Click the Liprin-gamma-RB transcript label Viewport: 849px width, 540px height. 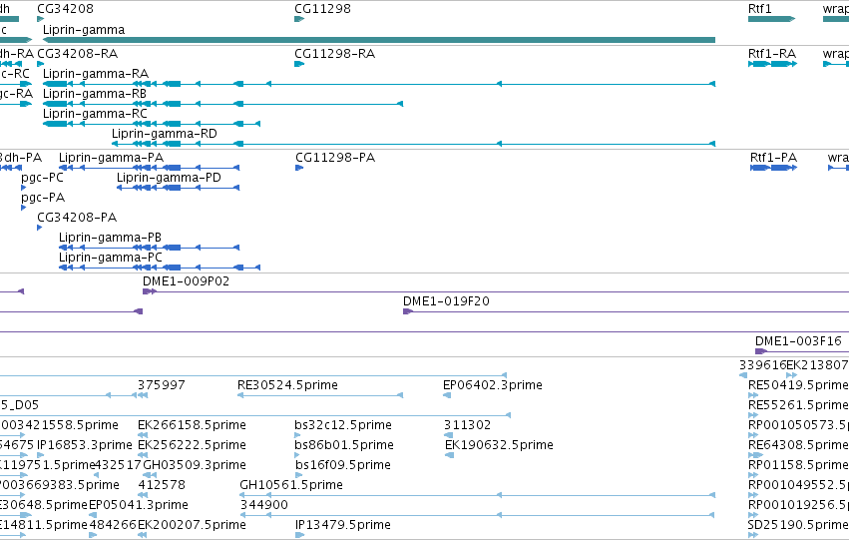pyautogui.click(x=94, y=94)
